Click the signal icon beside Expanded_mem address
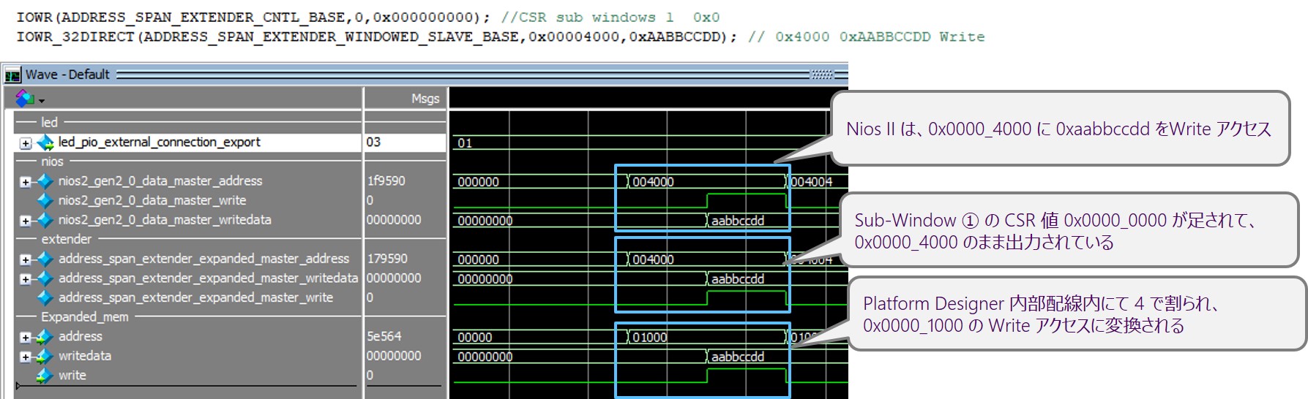The height and width of the screenshot is (399, 1308). coord(45,337)
